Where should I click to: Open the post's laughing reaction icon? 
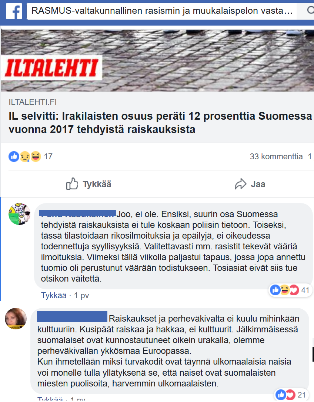[36, 156]
